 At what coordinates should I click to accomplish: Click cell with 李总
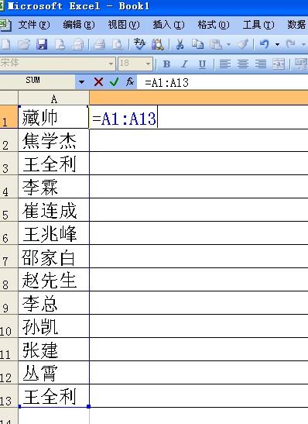[53, 303]
